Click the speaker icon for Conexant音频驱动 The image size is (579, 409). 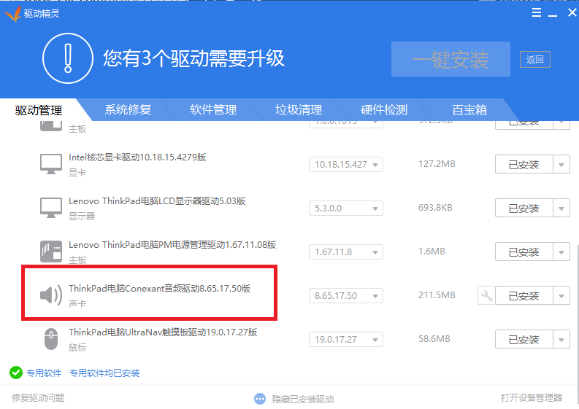click(51, 295)
